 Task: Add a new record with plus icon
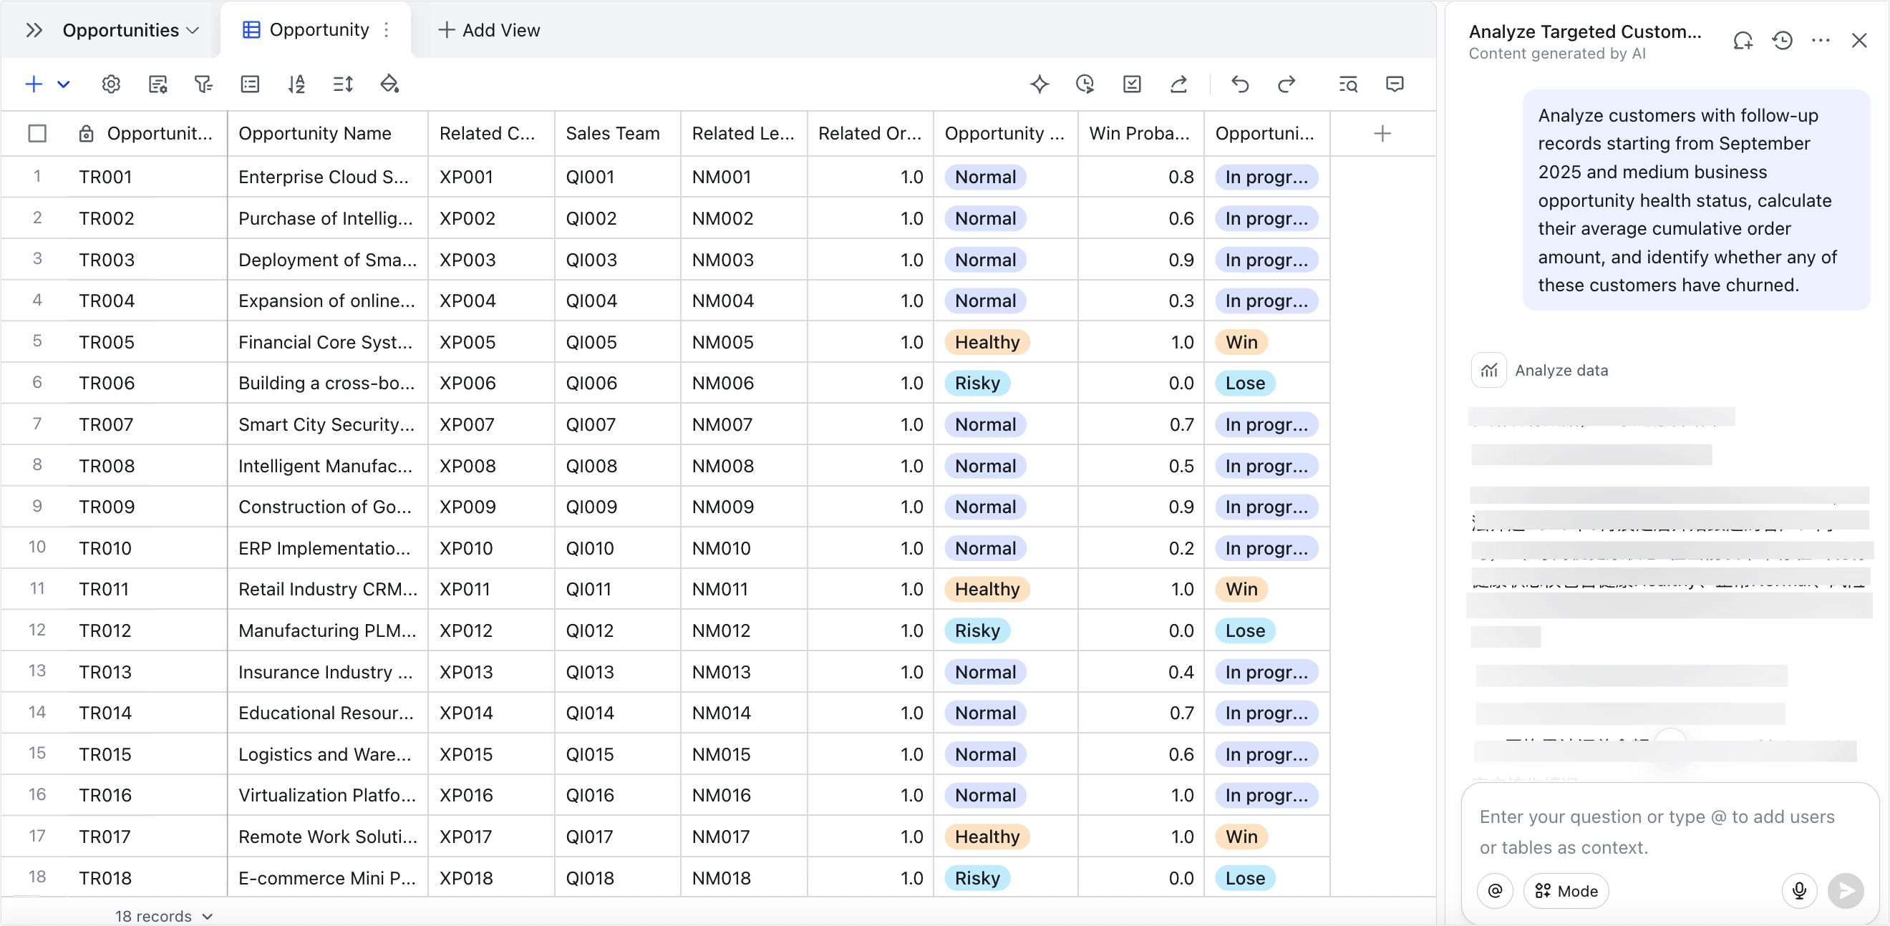point(34,84)
